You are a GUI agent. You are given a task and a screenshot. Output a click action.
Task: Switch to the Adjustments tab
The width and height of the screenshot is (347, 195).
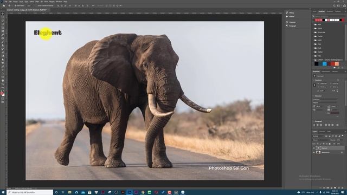coord(325,71)
